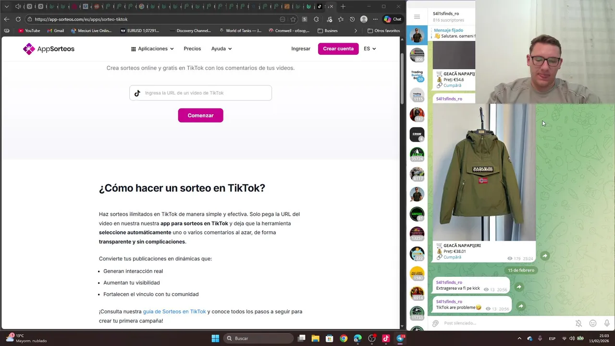This screenshot has width=615, height=346.
Task: Open Telegram from the taskbar
Action: point(400,338)
